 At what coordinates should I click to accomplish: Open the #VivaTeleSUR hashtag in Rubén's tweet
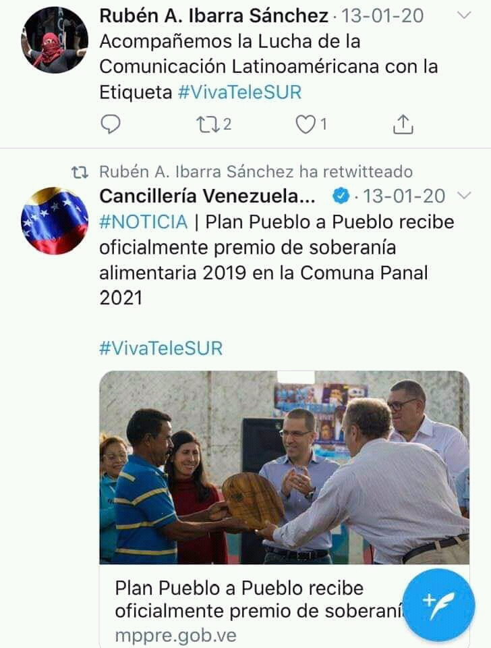(240, 92)
